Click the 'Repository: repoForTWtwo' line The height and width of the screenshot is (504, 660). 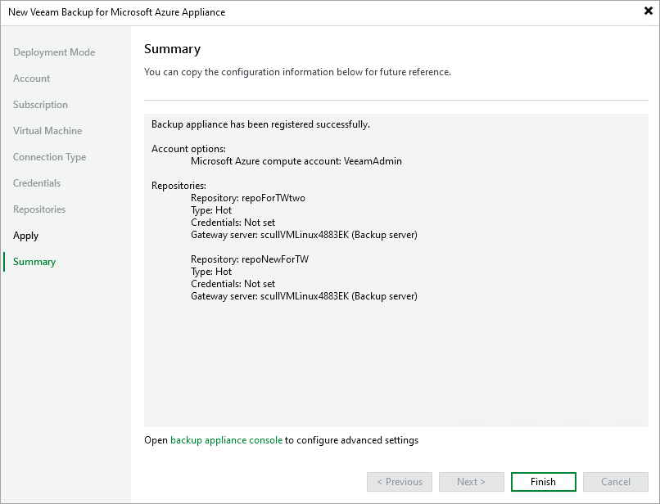pos(248,198)
